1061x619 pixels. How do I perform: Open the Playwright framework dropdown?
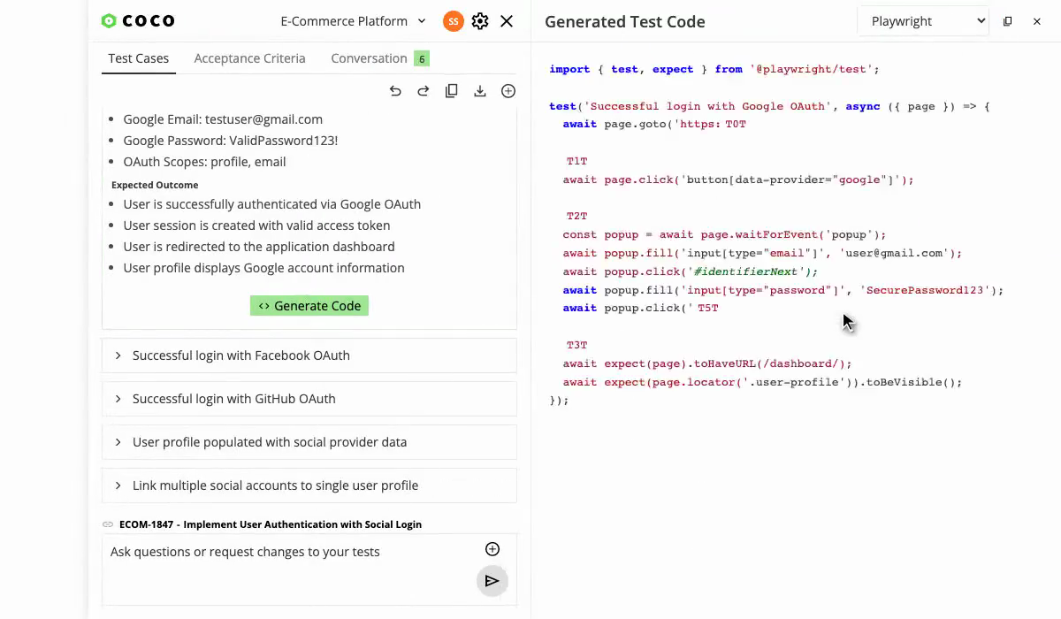click(922, 20)
